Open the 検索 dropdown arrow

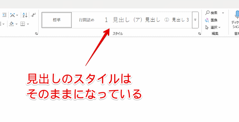(x=223, y=13)
